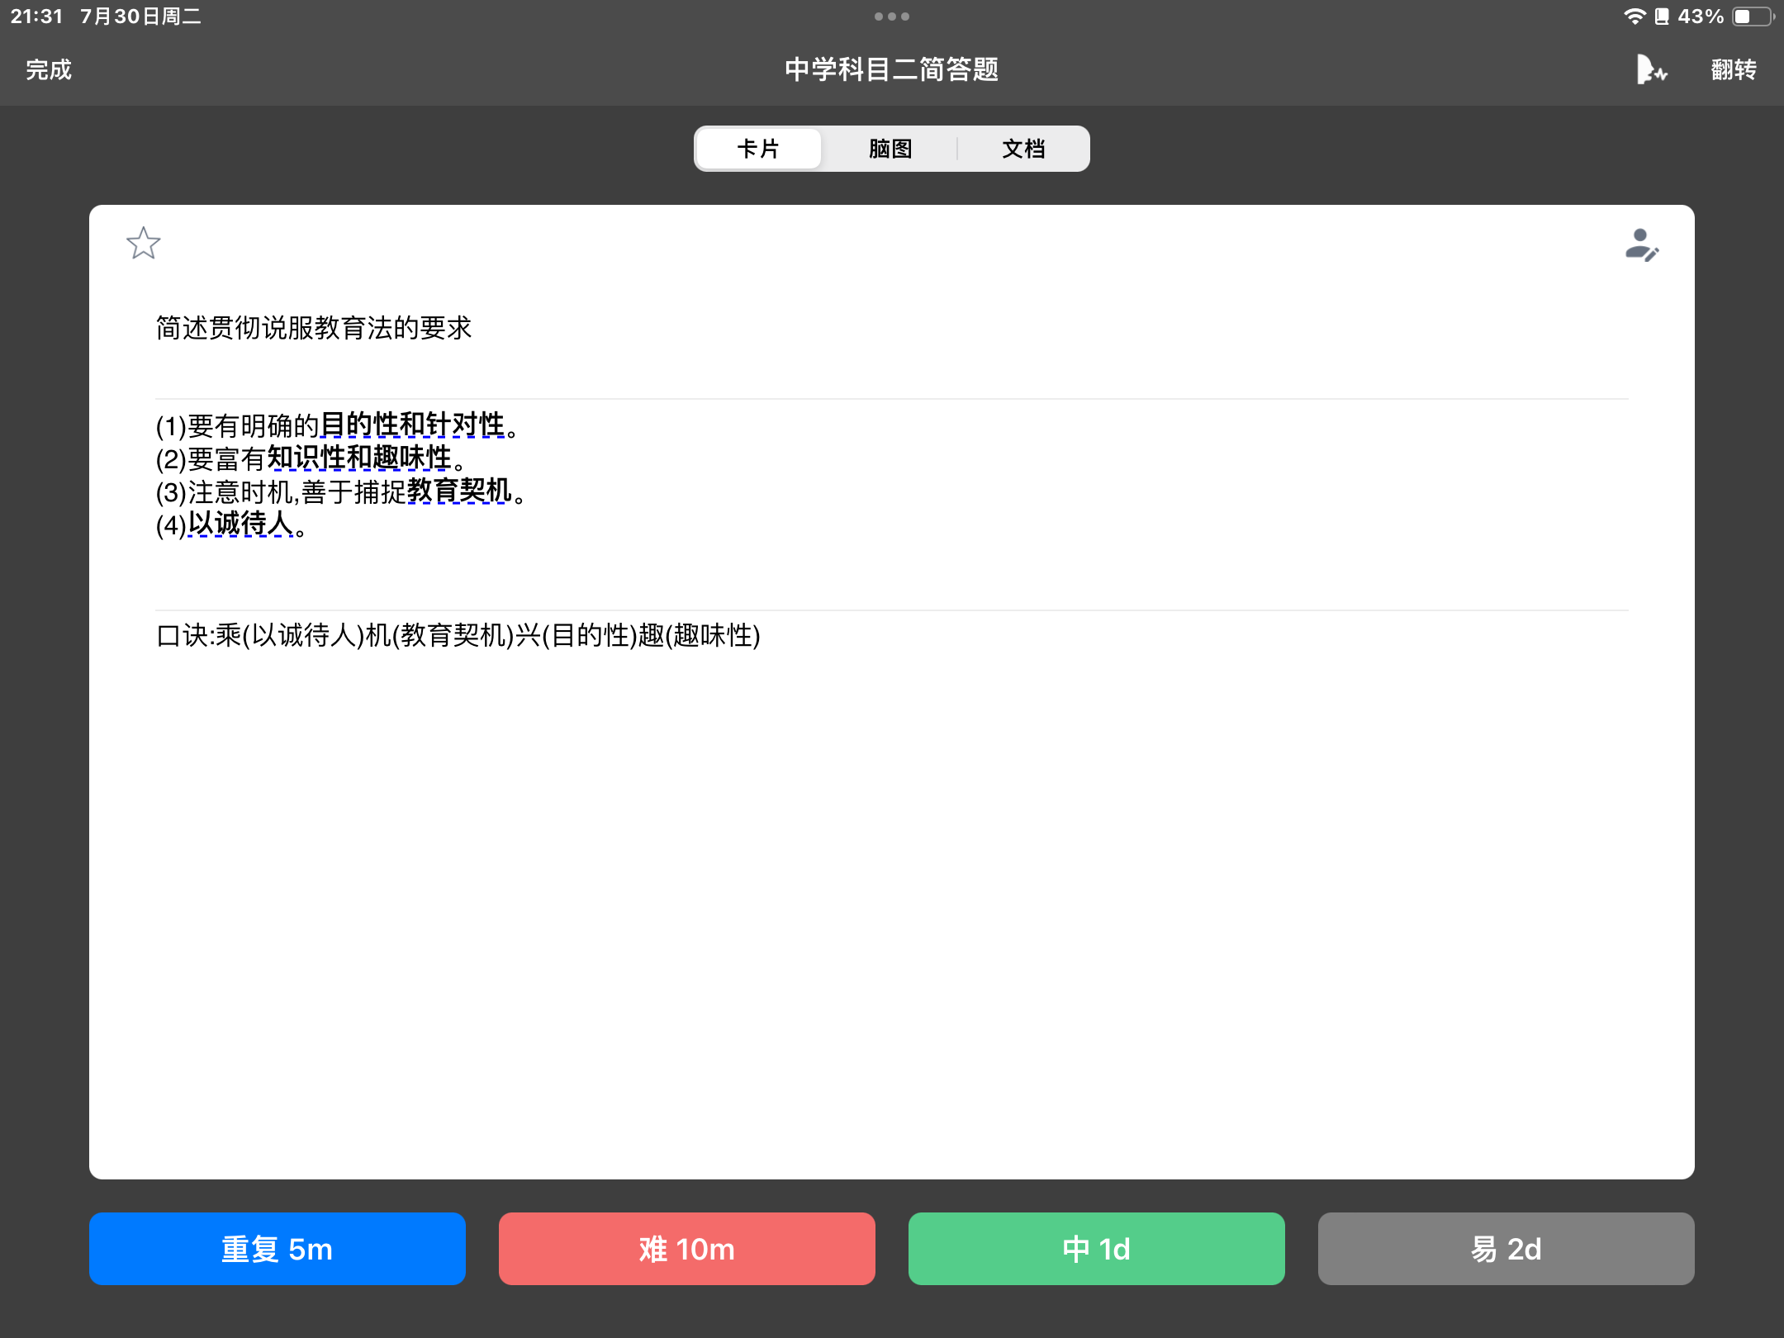Screen dimensions: 1784x1338
Task: Tap the underlined phrase 目的性和针对性
Action: tap(412, 425)
